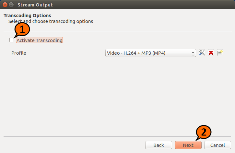
Task: Open the Video - H.264 + MP3 (MP4) profile dropdown
Action: coord(148,53)
